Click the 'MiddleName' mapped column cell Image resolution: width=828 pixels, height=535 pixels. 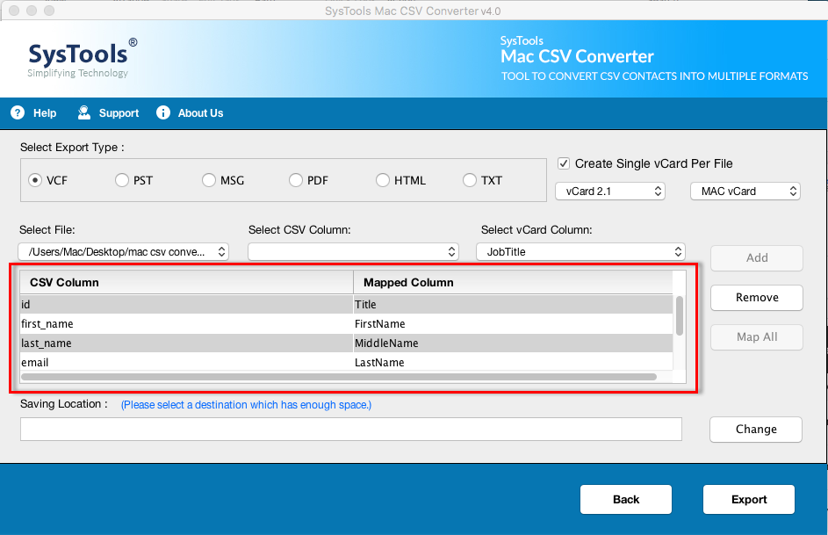pos(513,343)
